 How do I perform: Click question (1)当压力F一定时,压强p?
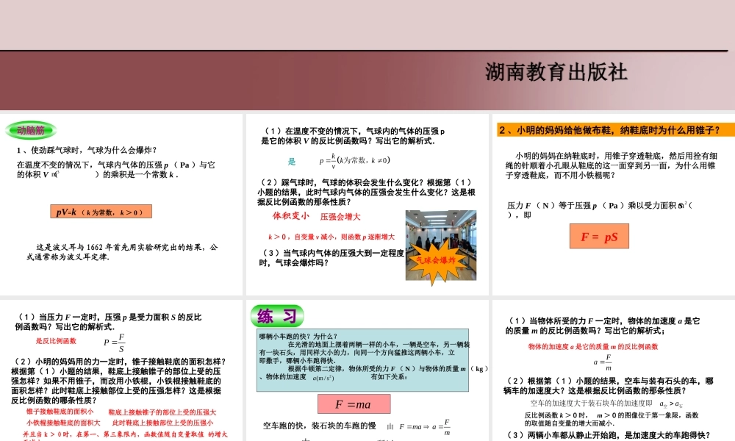[x=109, y=322]
